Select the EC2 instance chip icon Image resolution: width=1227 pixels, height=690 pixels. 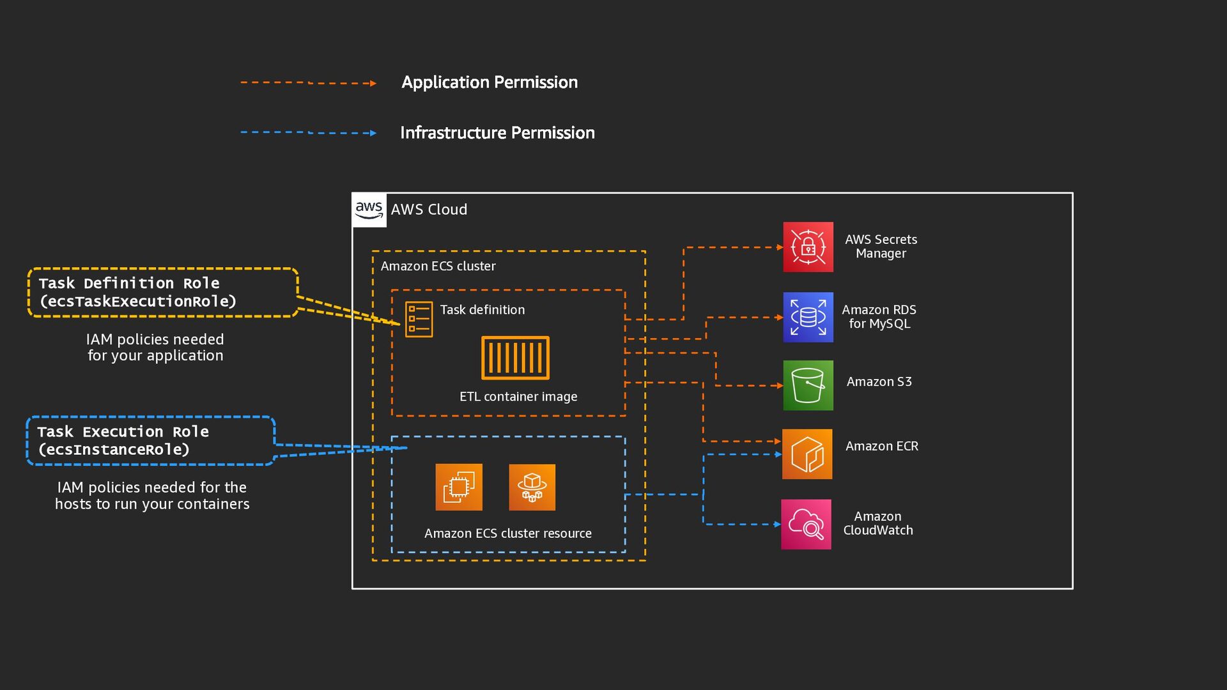[459, 487]
